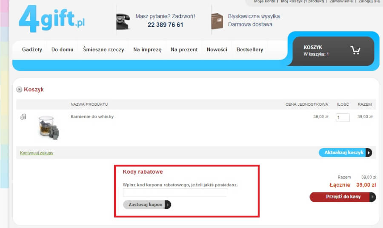The image size is (383, 228).
Task: Click the shipping package box icon
Action: click(217, 21)
